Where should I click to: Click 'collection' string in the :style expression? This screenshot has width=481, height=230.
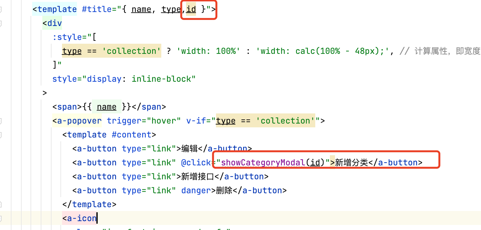click(131, 51)
